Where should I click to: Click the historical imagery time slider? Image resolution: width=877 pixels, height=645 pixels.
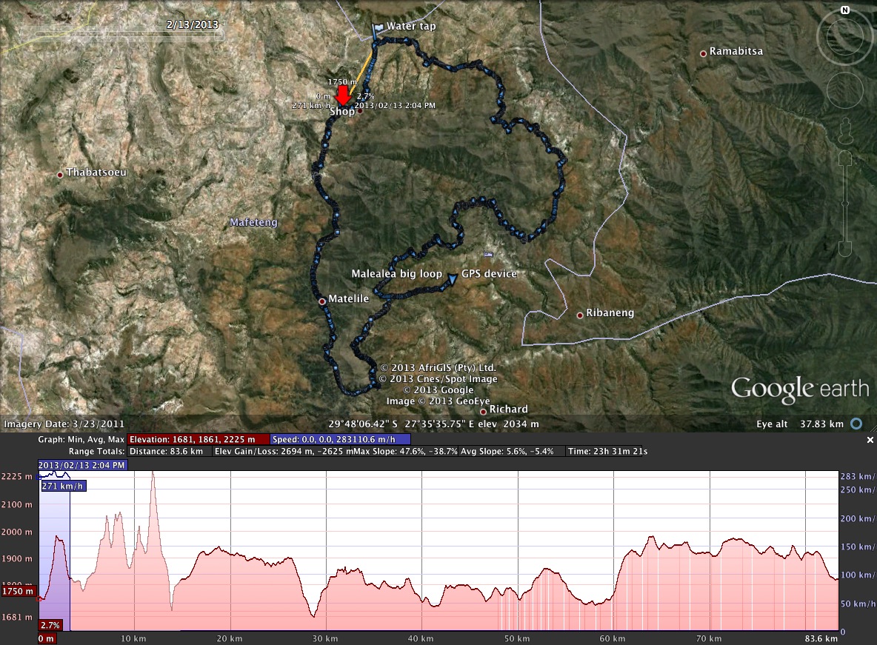click(x=119, y=34)
